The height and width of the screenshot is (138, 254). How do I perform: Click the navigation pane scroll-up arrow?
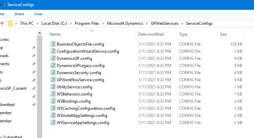[39, 33]
